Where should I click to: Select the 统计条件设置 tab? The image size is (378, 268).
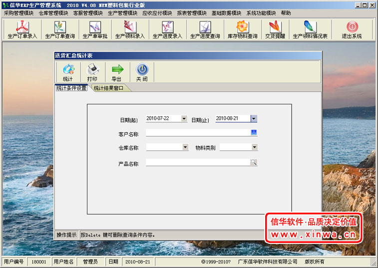(x=71, y=88)
